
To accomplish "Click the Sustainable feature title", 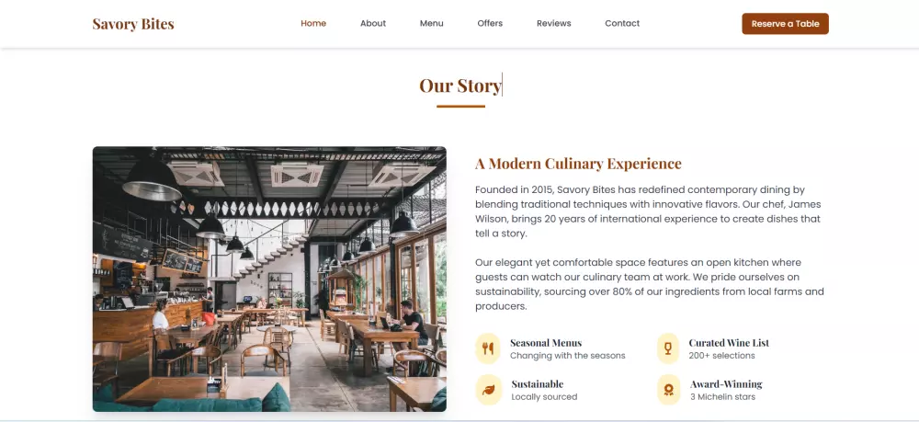I will point(538,384).
